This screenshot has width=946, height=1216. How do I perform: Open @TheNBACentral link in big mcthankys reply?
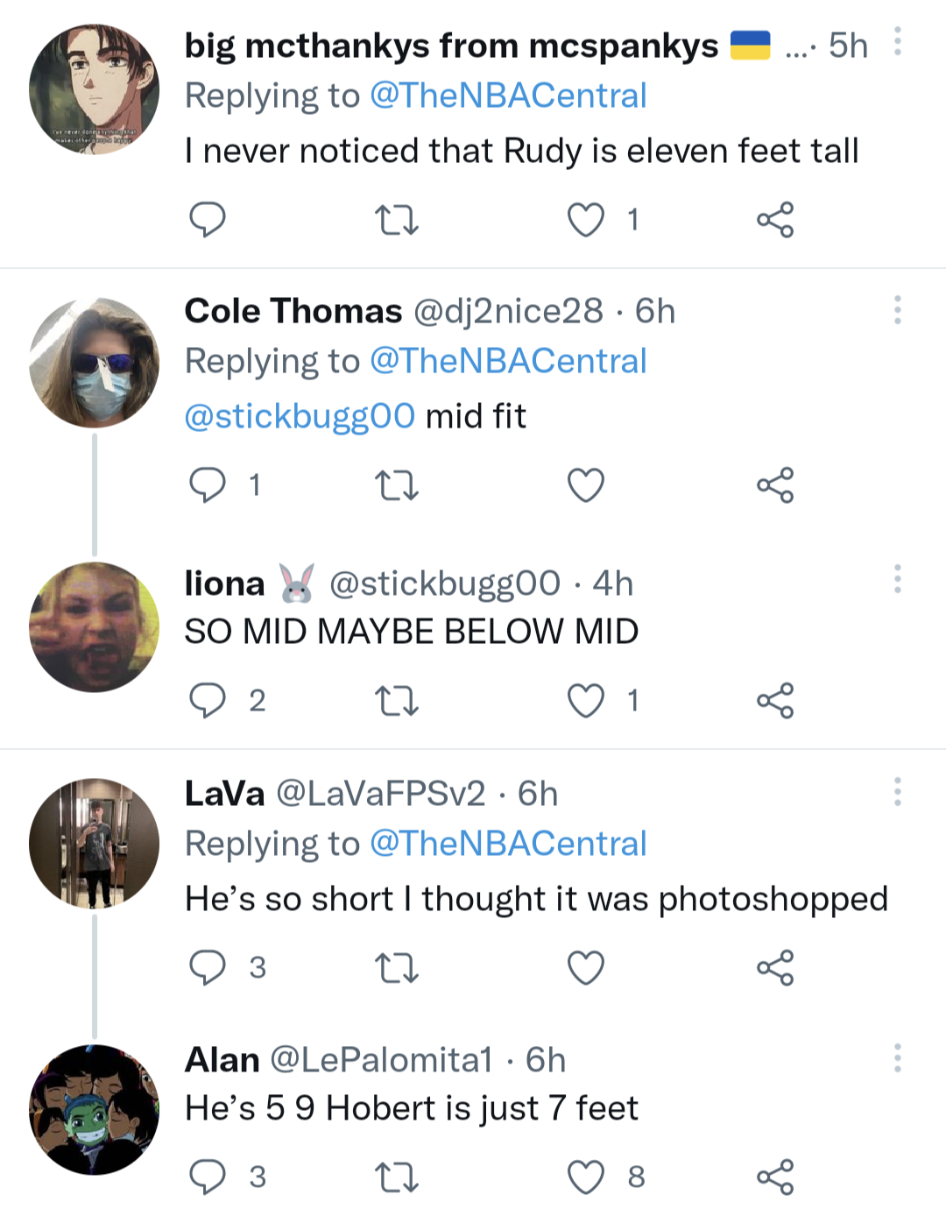[x=508, y=95]
